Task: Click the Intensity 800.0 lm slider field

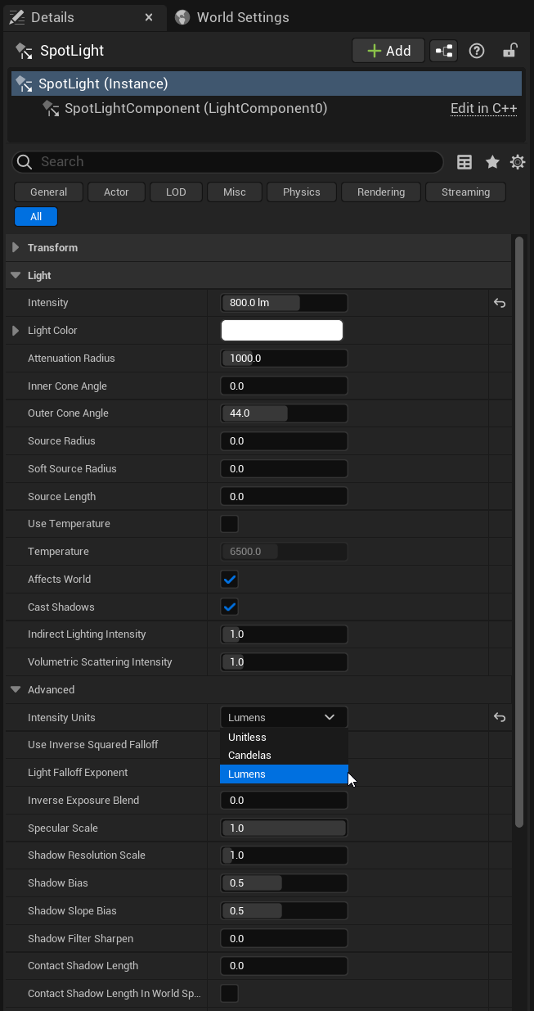Action: coord(285,303)
